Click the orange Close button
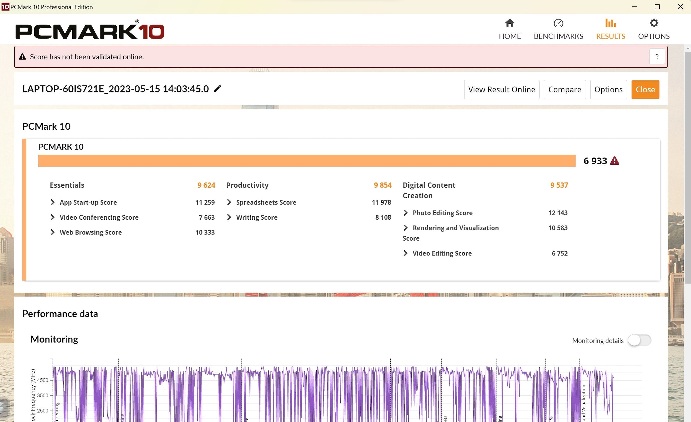This screenshot has height=422, width=691. [x=645, y=90]
